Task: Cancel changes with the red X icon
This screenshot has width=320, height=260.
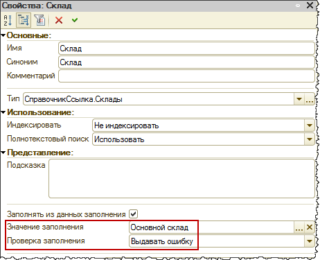Action: tap(59, 20)
